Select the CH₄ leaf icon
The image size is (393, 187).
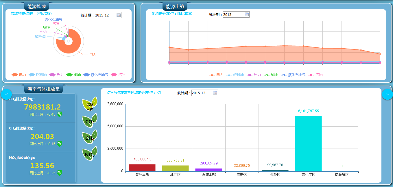tap(89, 138)
